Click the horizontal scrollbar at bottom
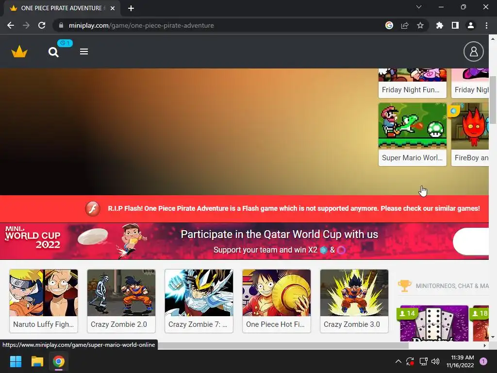Image resolution: width=497 pixels, height=373 pixels. 283,345
